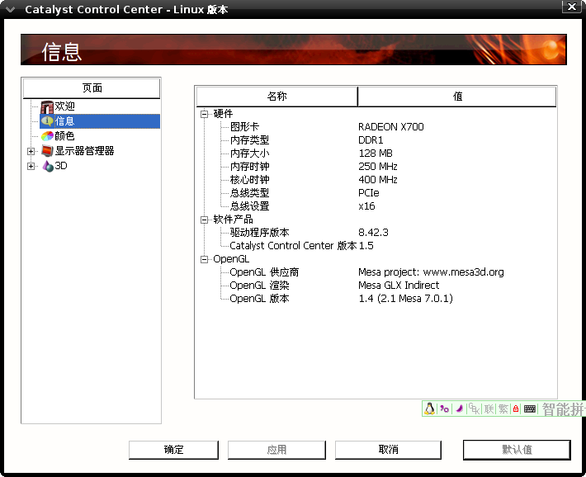Select the 颜色 page entry

[x=64, y=136]
